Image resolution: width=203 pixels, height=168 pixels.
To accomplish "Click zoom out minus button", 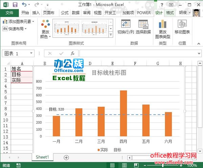I will (145, 165).
